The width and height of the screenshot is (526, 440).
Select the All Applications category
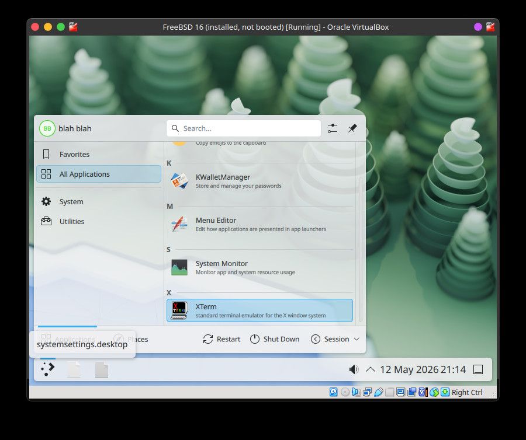99,174
